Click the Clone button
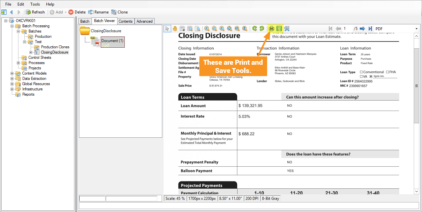422x212 pixels. (119, 12)
